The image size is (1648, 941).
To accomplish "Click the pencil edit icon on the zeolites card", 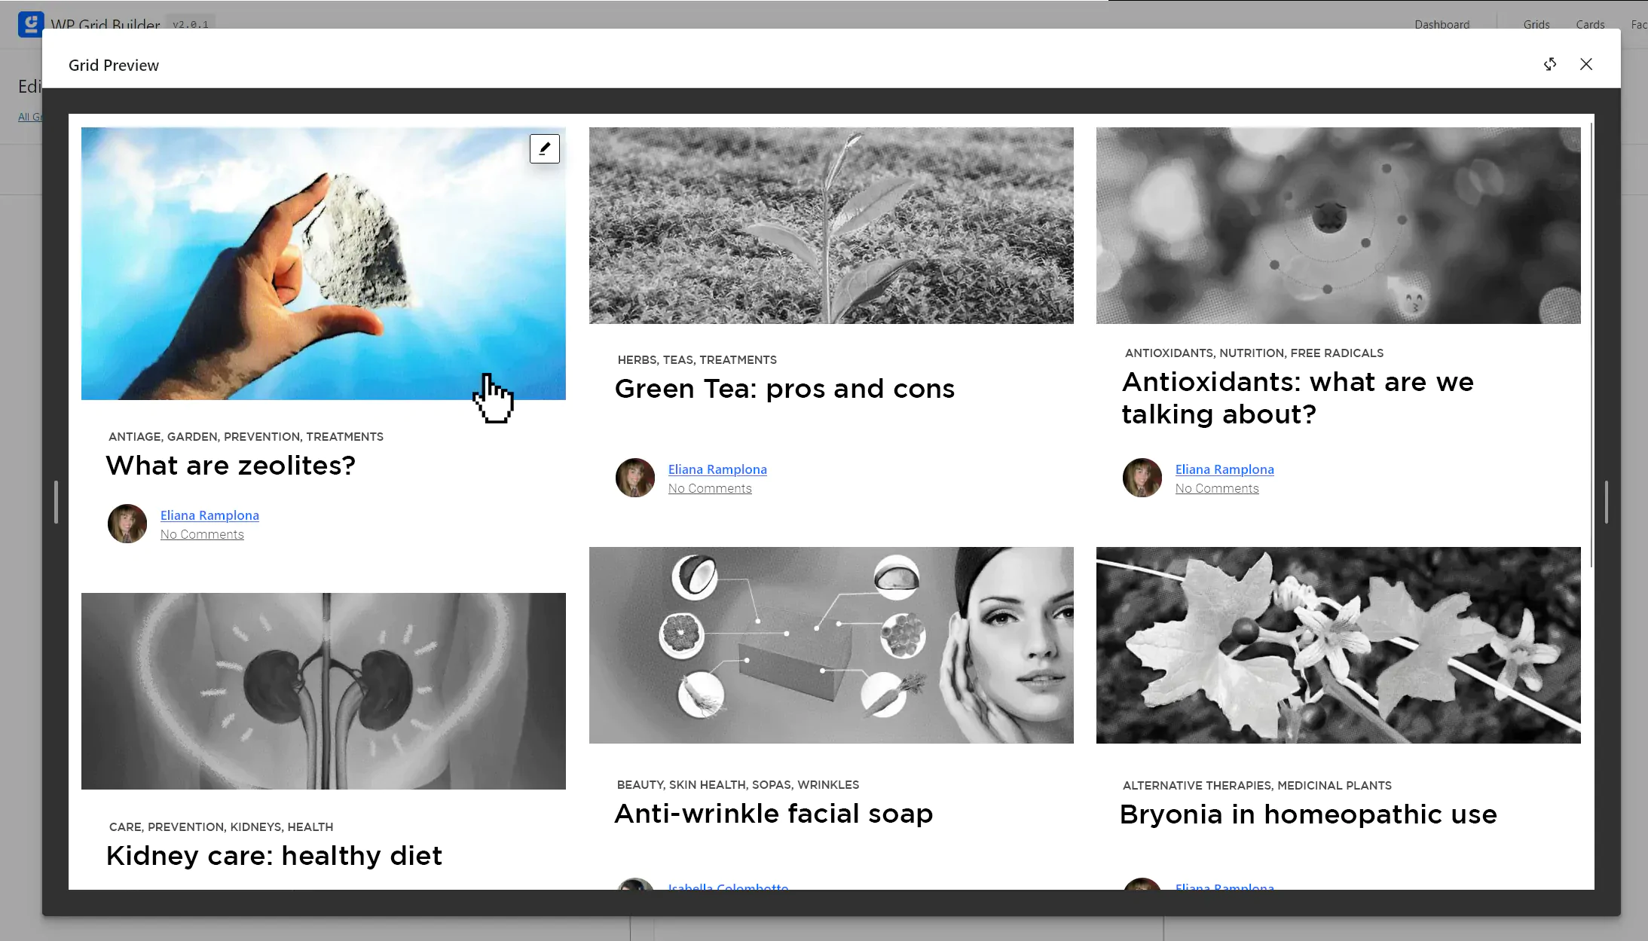I will click(544, 149).
